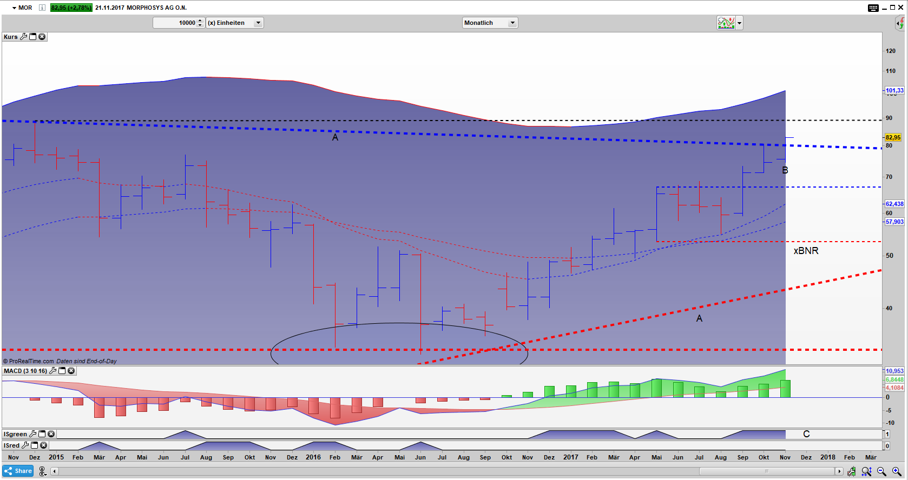Open MACD settings wrench icon

pos(52,371)
